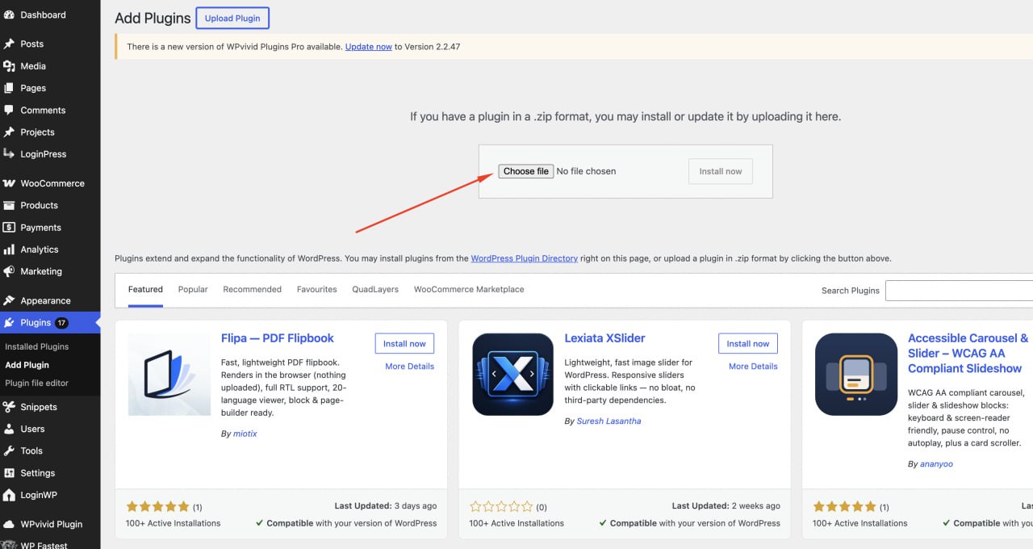The height and width of the screenshot is (549, 1033).
Task: Click the LoginPress sidebar icon
Action: click(x=9, y=153)
